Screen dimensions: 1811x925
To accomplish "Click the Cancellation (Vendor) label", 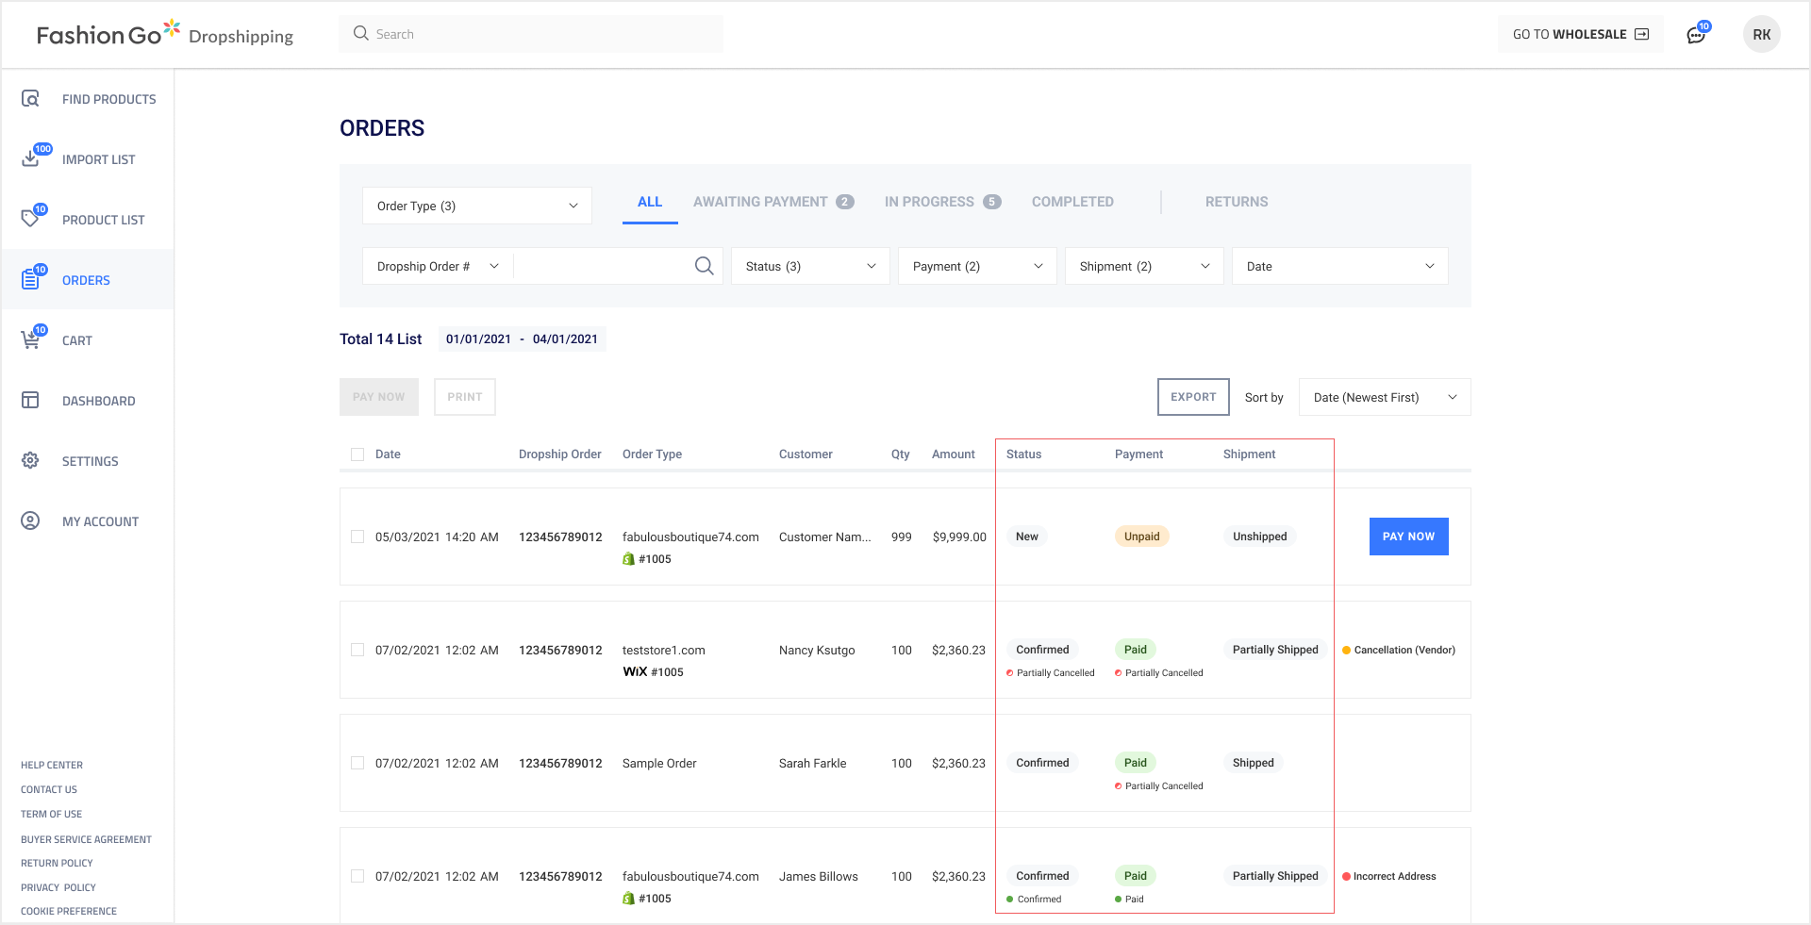I will [x=1399, y=650].
